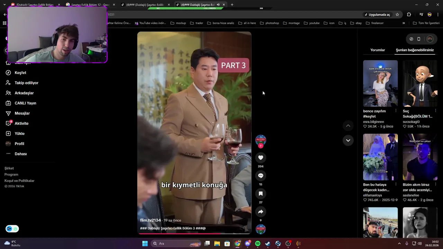Open flim.tv2134 avatar above the like button
443x249 pixels.
click(x=261, y=140)
